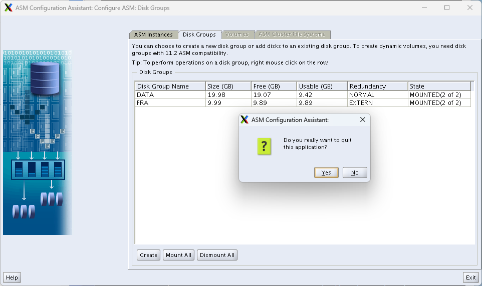The width and height of the screenshot is (482, 286).
Task: Click the Free (GB) column header
Action: click(x=274, y=86)
